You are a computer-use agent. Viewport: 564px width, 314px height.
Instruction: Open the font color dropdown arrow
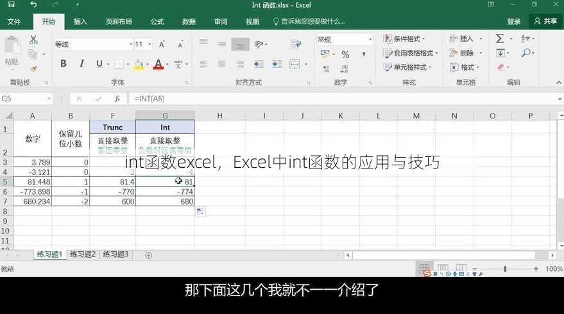pyautogui.click(x=167, y=64)
